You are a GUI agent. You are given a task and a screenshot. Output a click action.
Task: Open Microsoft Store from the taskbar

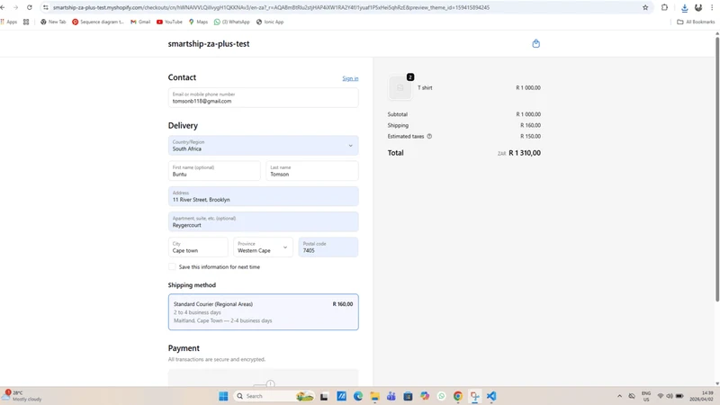(408, 396)
